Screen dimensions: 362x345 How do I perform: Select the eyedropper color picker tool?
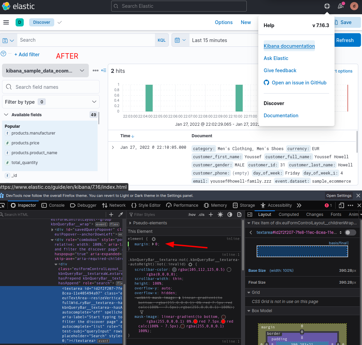point(121,215)
